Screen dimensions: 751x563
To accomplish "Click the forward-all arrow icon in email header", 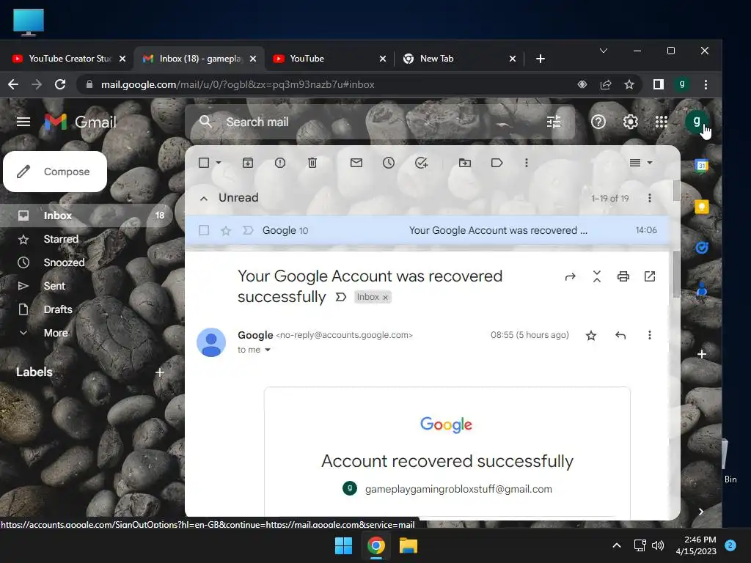I will (570, 276).
